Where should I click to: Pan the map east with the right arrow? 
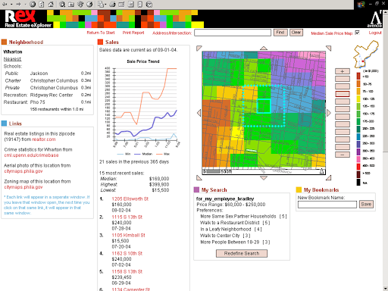[329, 113]
